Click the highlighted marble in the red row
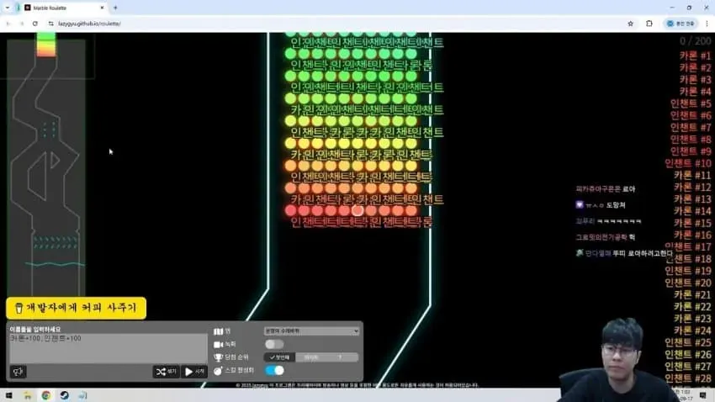Screen dimensions: 715x402 (357, 210)
